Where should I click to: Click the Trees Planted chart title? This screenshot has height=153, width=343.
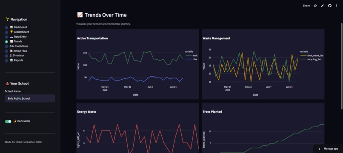pos(212,111)
